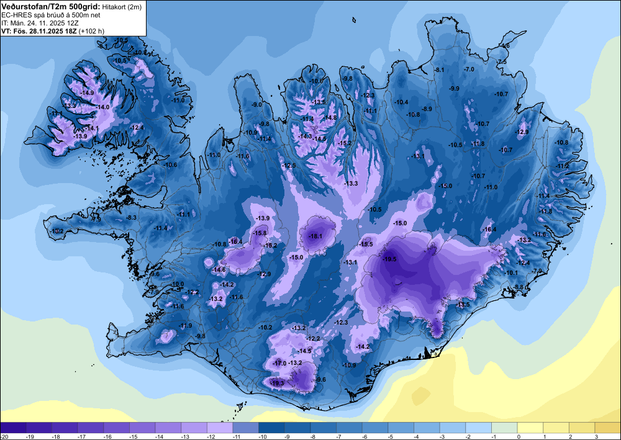
Task: Click the lilac legend swatch starting at -12
Action: pyautogui.click(x=220, y=428)
